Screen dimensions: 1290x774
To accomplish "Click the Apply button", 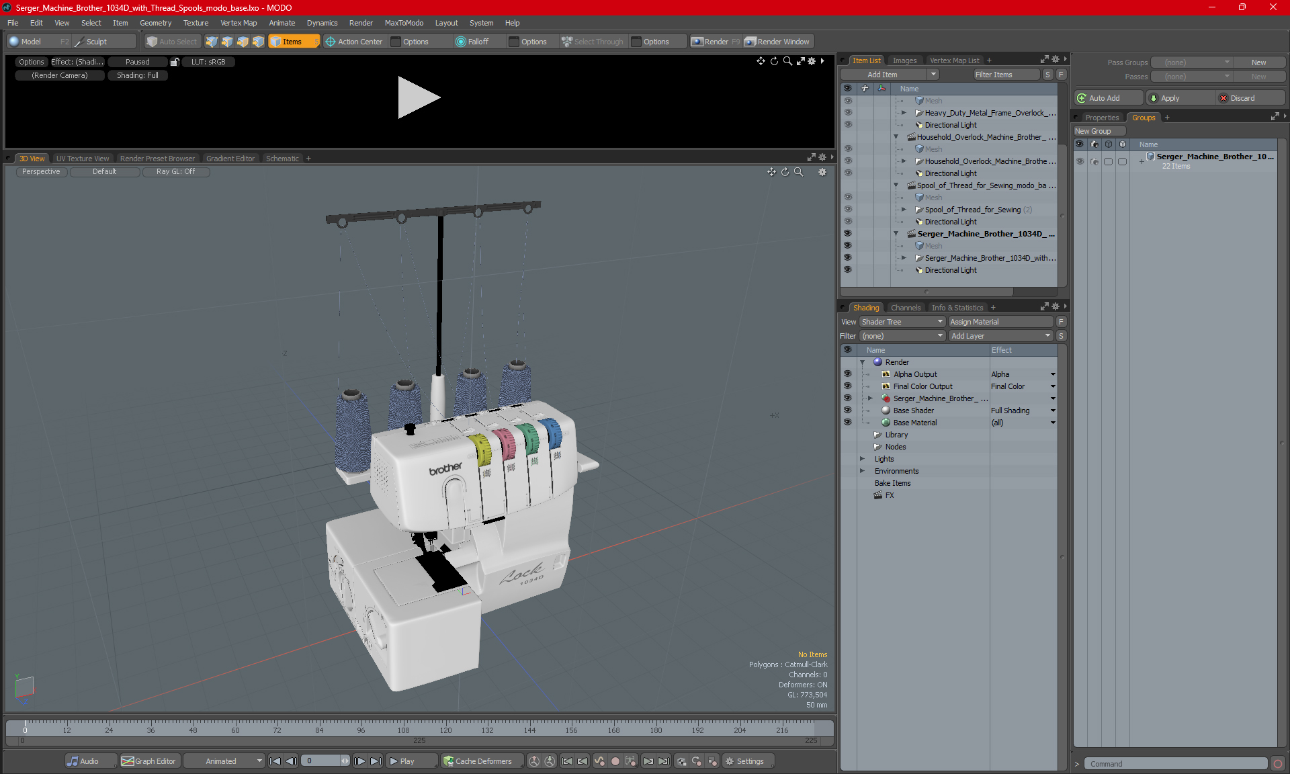I will (1180, 98).
